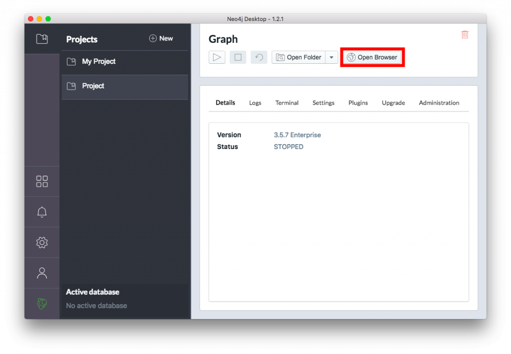Click the green Neo4j logo icon
Image resolution: width=511 pixels, height=354 pixels.
click(42, 303)
